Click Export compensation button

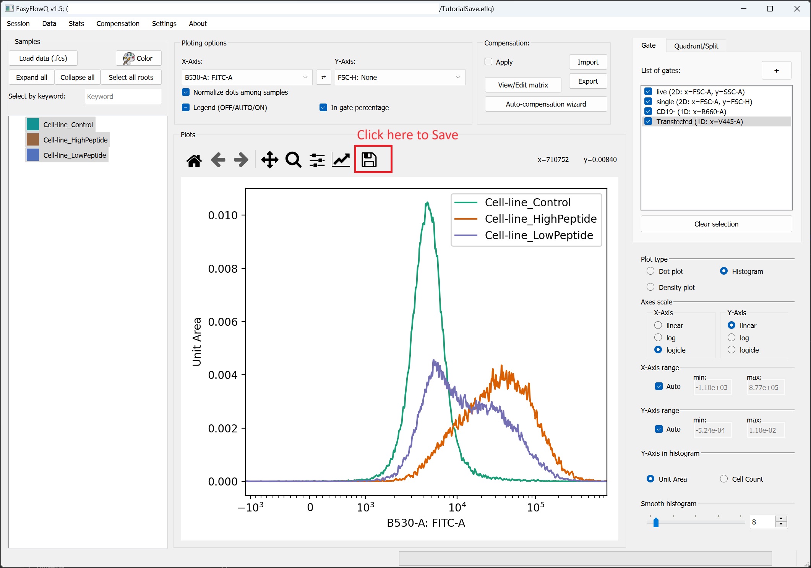pos(588,81)
